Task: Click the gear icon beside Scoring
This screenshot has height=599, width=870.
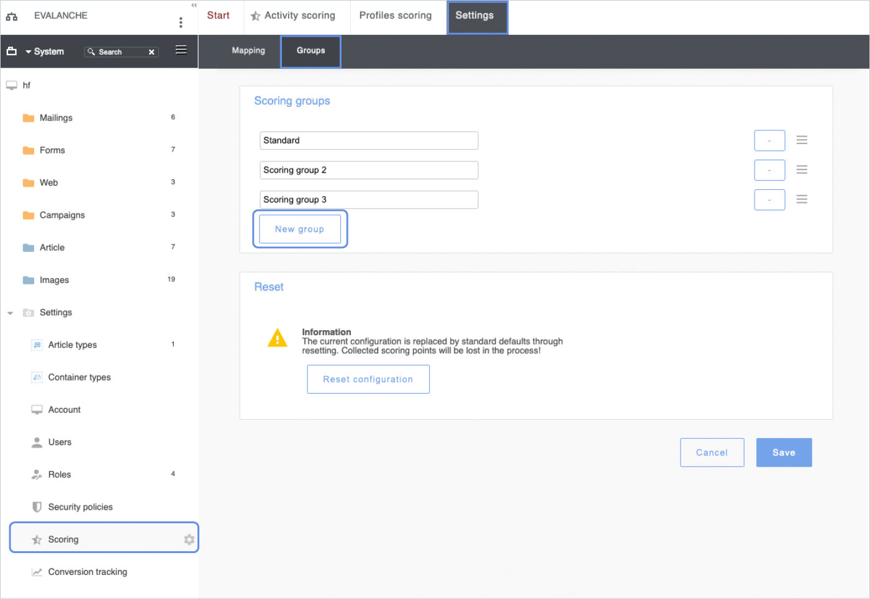Action: tap(189, 539)
